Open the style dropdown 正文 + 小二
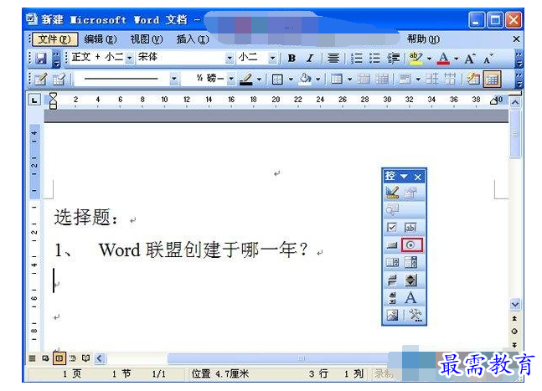 129,58
